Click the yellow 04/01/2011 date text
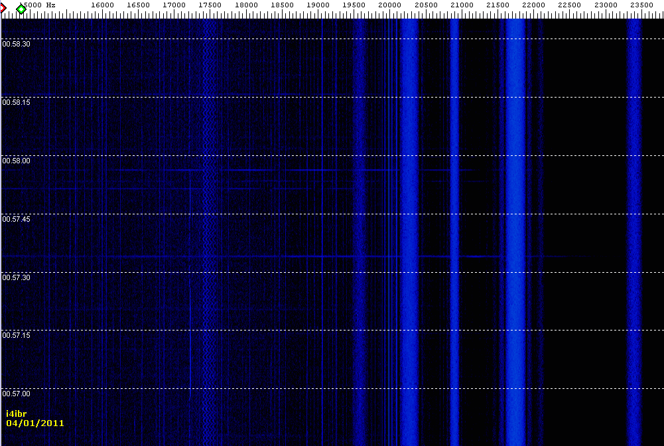This screenshot has width=664, height=446. point(35,423)
